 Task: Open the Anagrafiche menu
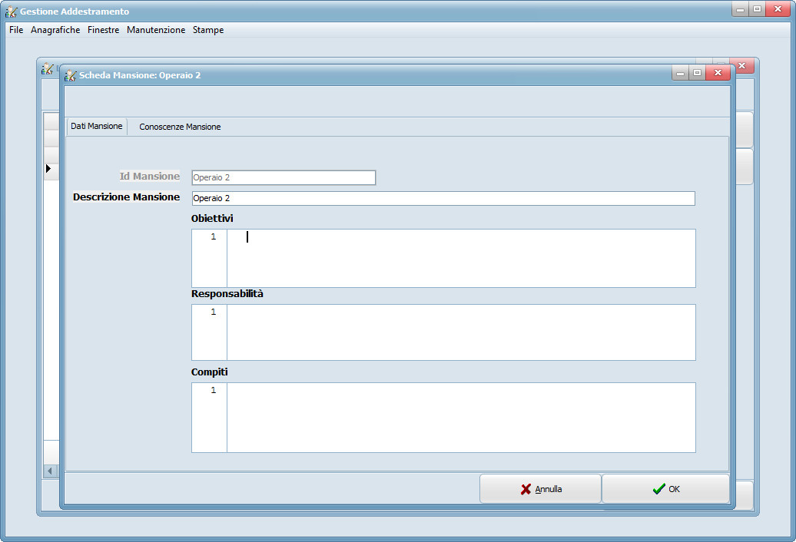tap(55, 30)
